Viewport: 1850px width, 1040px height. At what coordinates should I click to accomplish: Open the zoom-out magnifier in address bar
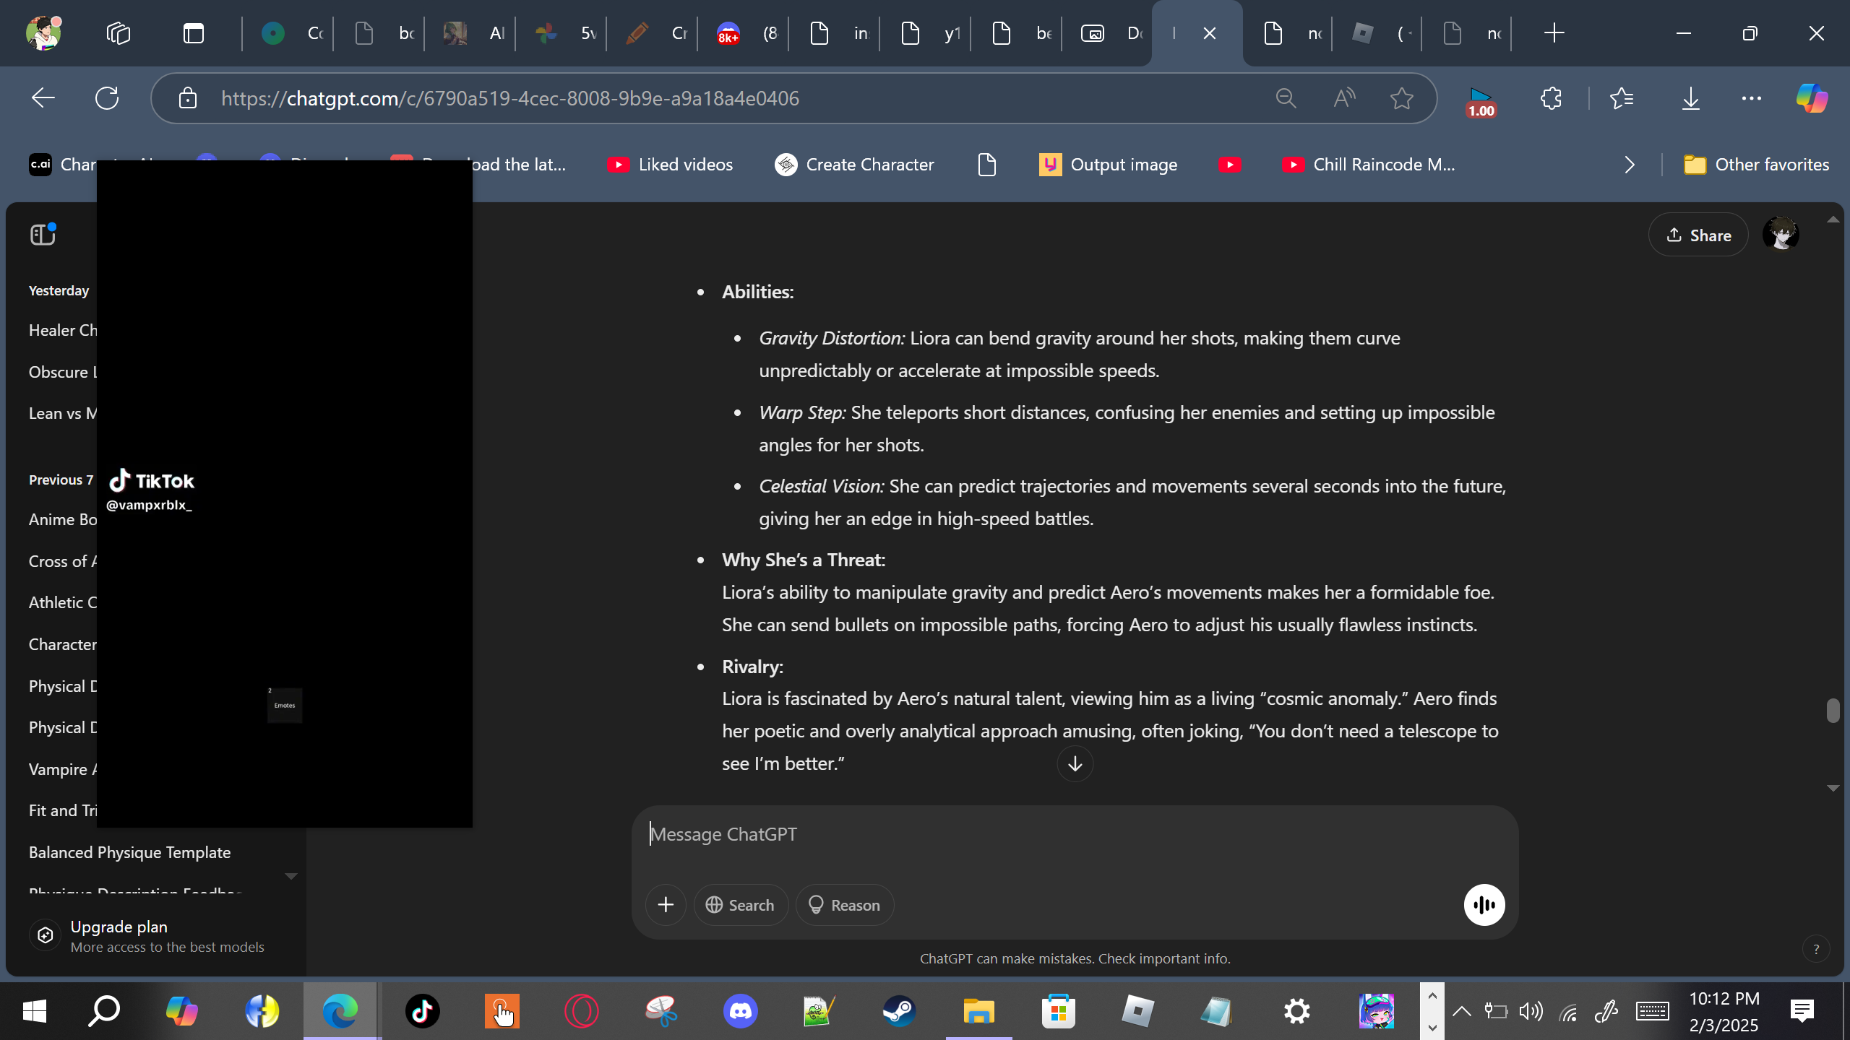pos(1286,98)
